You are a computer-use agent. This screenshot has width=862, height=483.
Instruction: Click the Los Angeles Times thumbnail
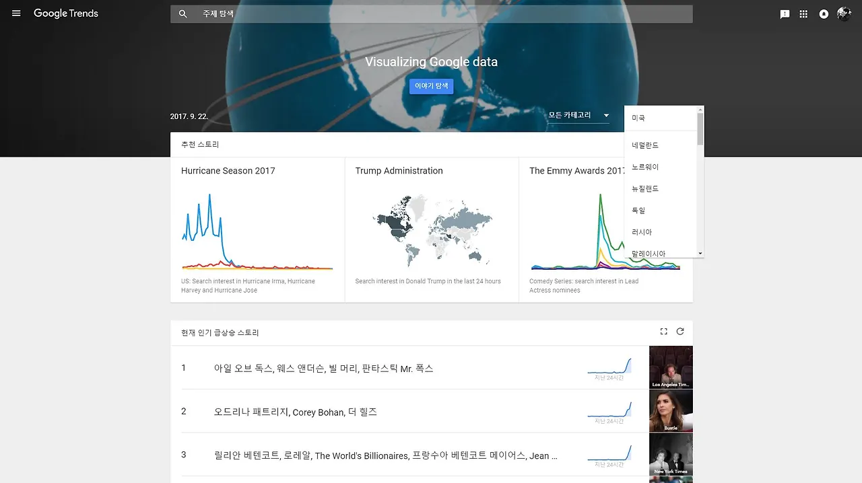(671, 367)
